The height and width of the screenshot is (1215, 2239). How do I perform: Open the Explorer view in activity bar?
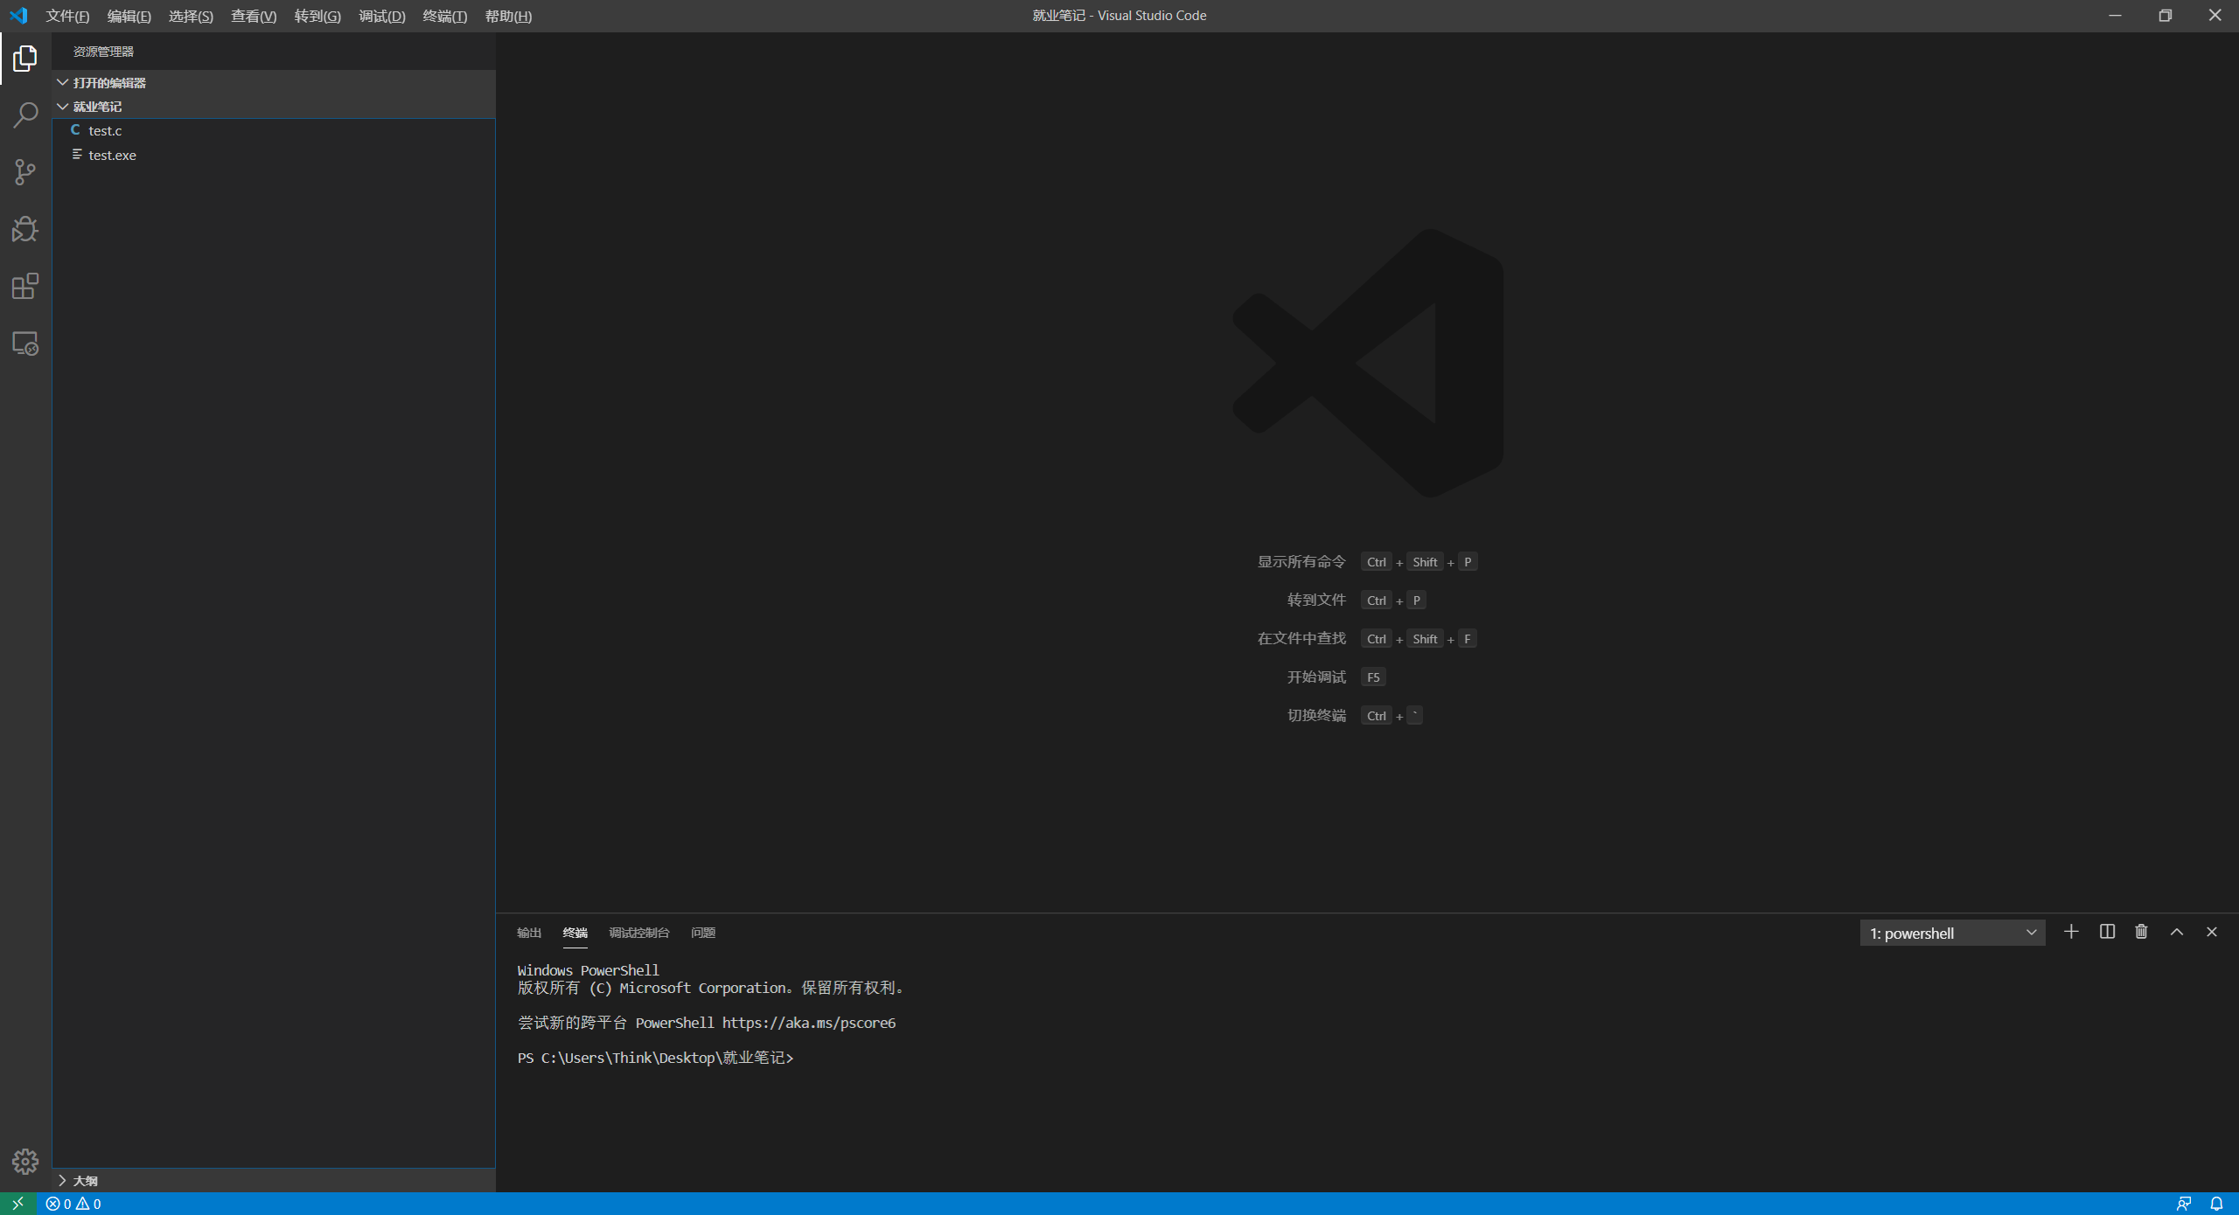25,59
